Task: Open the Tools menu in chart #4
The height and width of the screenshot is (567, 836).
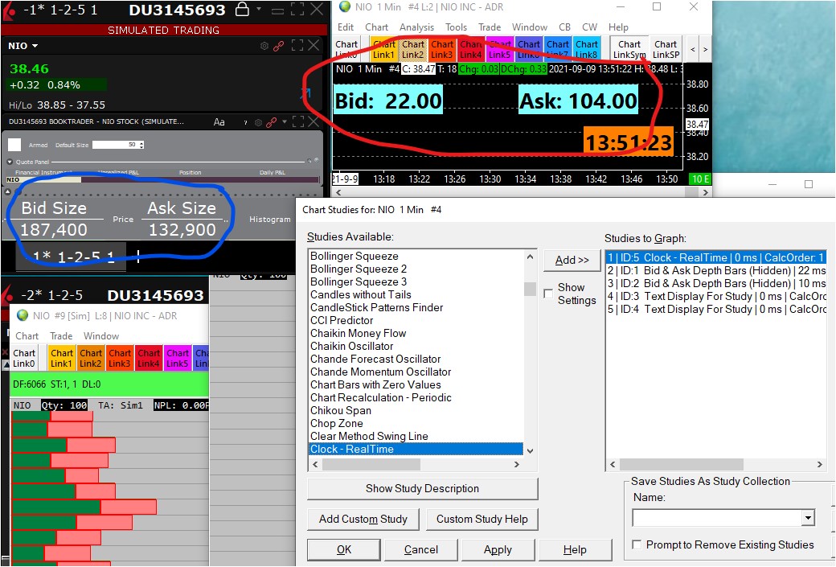Action: [456, 27]
